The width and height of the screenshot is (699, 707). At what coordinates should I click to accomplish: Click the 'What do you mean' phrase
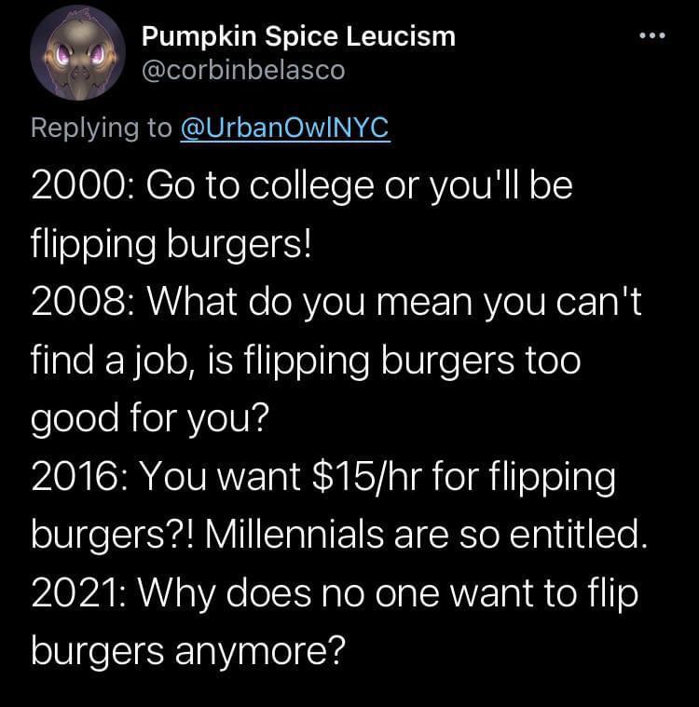coord(309,302)
